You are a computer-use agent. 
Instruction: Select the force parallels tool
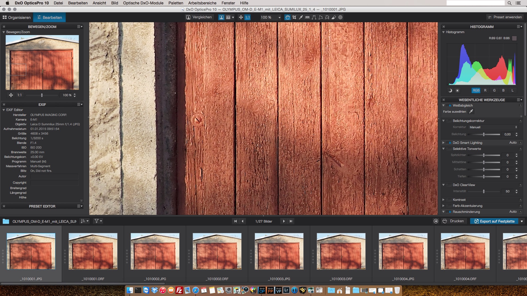314,17
